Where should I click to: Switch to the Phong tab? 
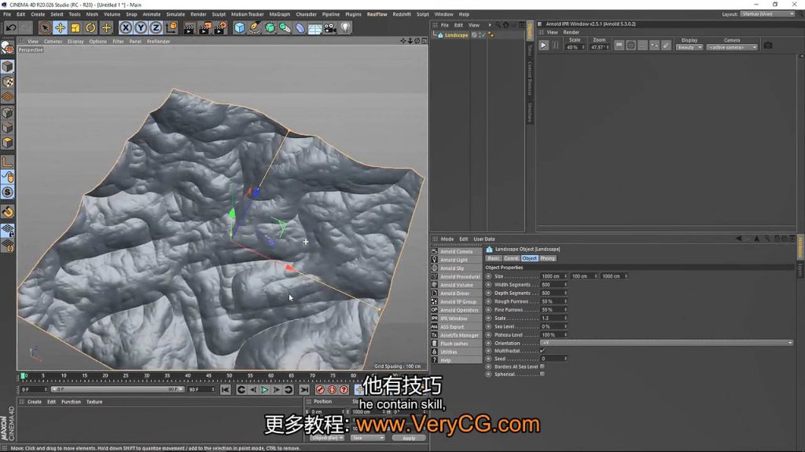pos(547,258)
